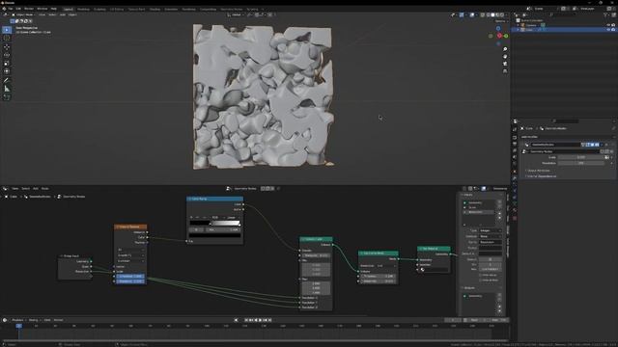This screenshot has height=347, width=618.
Task: Select the Select Box tool
Action: point(7,30)
